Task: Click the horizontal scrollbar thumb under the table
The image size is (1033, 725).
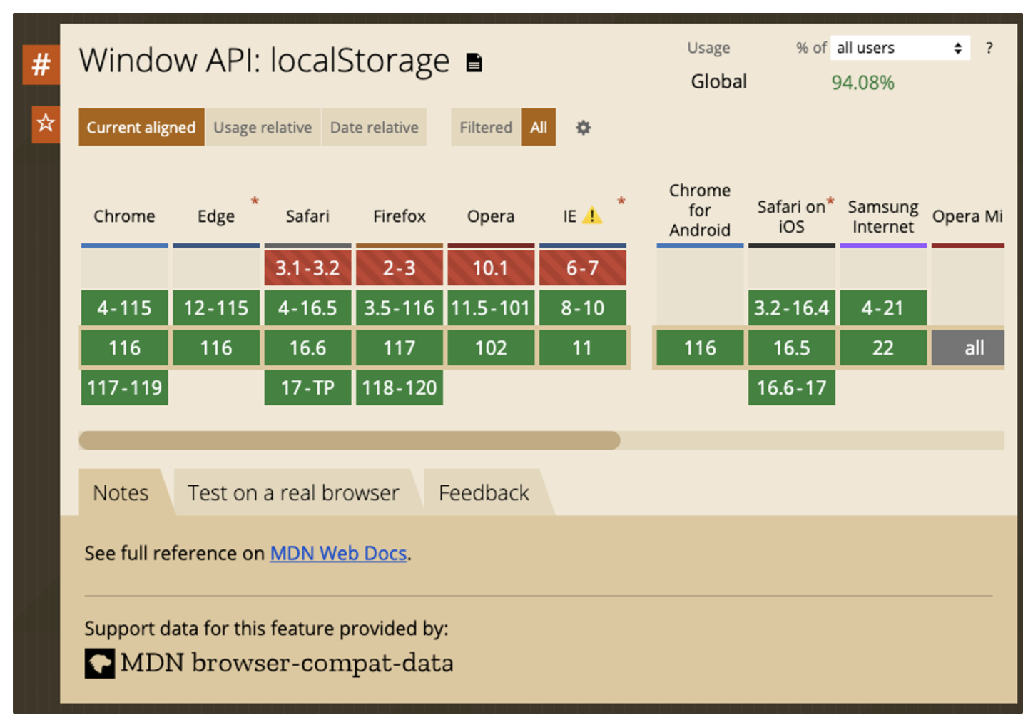Action: click(x=350, y=440)
